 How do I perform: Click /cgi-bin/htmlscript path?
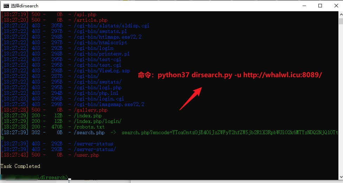coord(100,43)
